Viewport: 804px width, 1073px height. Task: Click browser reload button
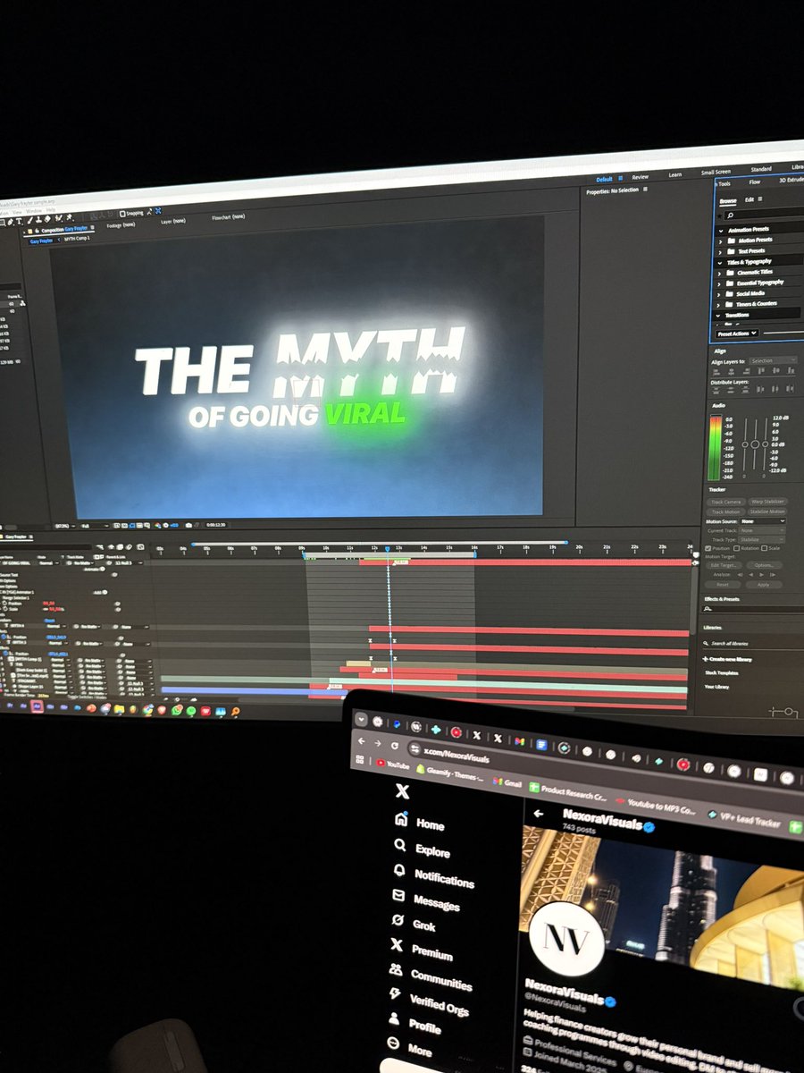coord(396,744)
